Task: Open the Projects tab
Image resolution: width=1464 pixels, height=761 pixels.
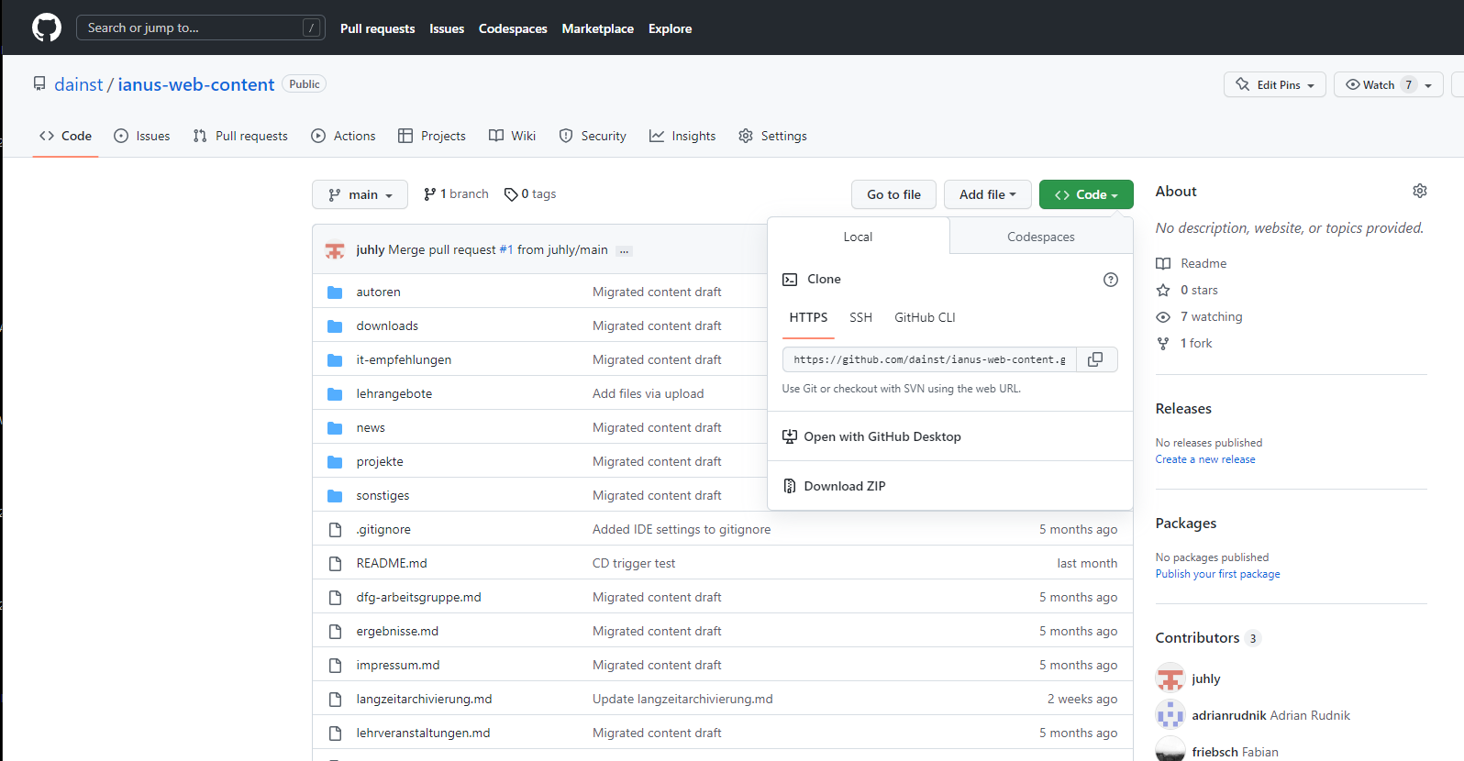Action: point(432,136)
